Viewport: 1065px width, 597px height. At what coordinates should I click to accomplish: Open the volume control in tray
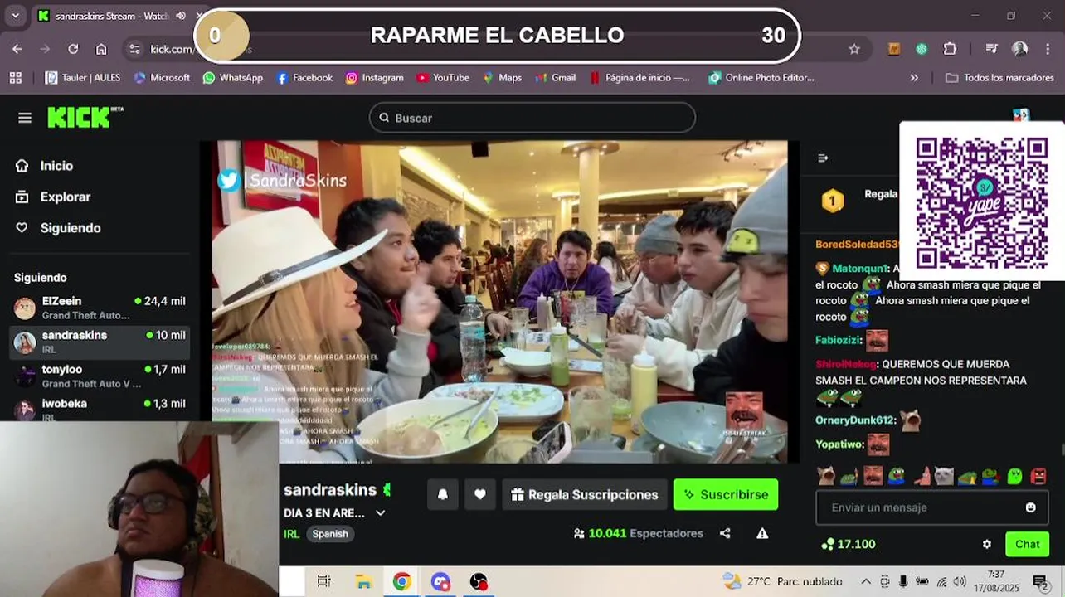click(x=960, y=581)
